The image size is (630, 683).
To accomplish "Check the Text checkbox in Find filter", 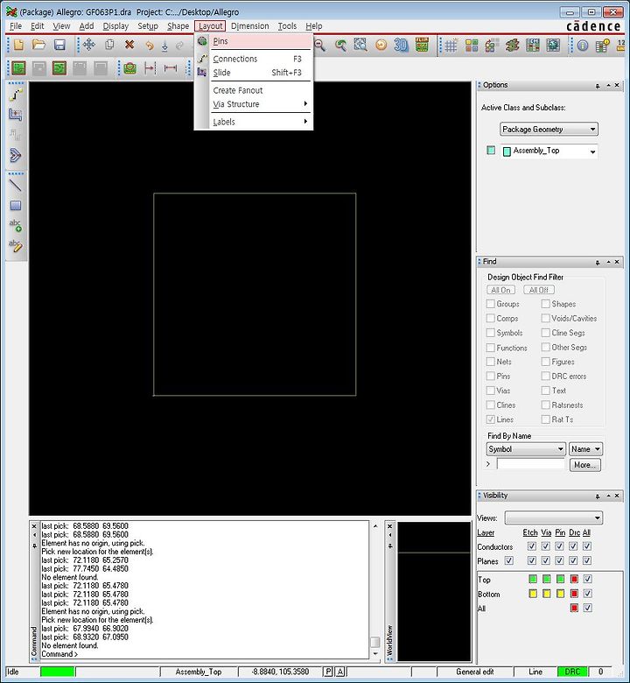I will [545, 391].
